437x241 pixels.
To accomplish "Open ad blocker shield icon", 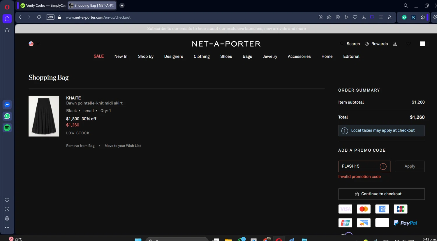I will pos(338,17).
